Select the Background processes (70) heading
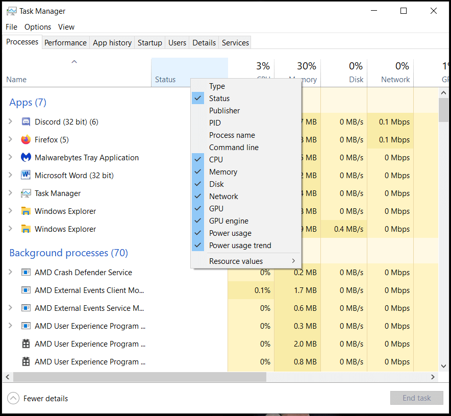451x416 pixels. click(x=69, y=253)
